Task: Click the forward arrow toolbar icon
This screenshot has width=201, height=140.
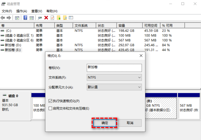Action: pyautogui.click(x=9, y=18)
